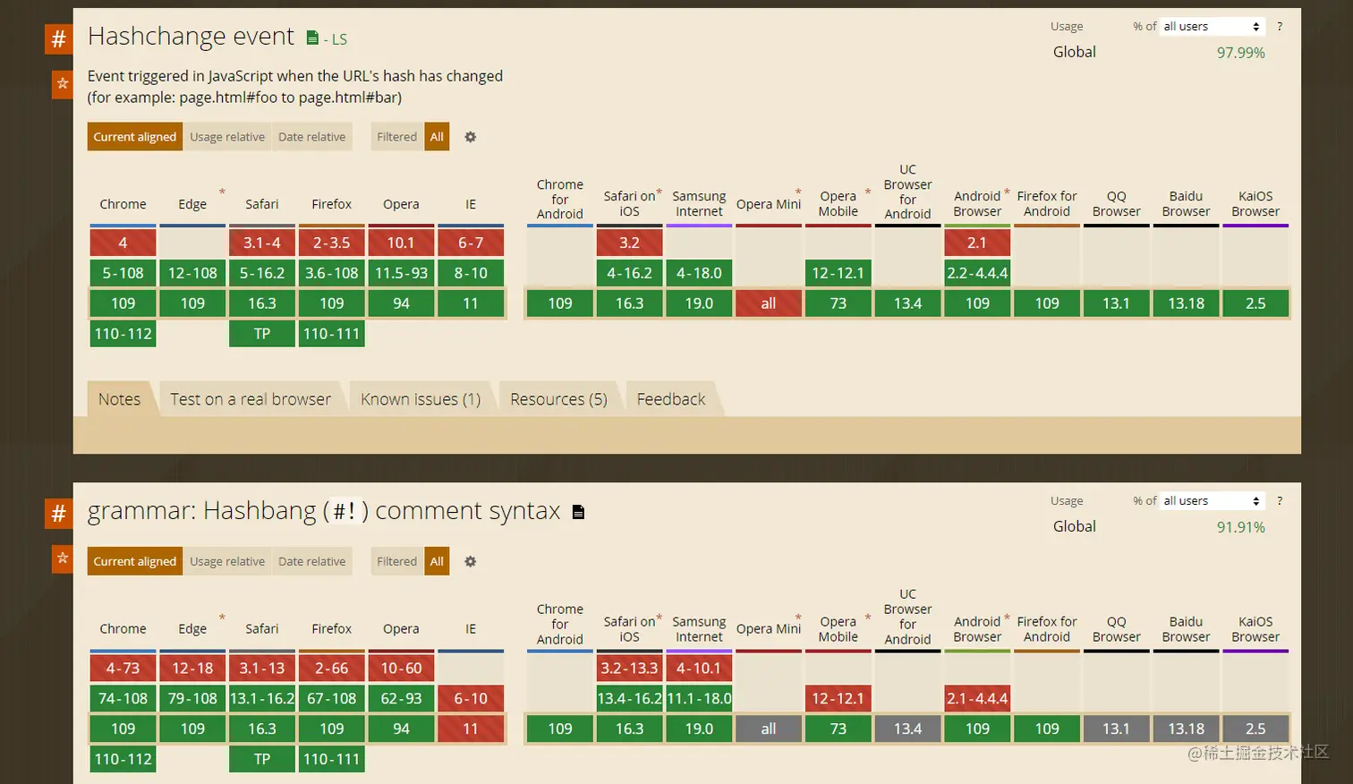
Task: Click Safari 13.1-16.2 cell in Hashbang table
Action: pyautogui.click(x=262, y=698)
